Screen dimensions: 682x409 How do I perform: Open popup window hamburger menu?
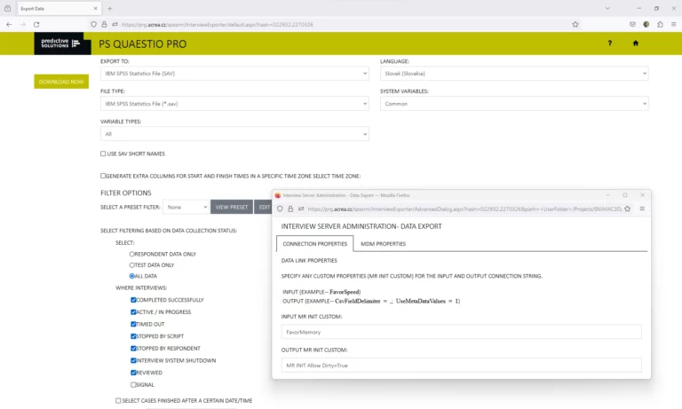(642, 208)
